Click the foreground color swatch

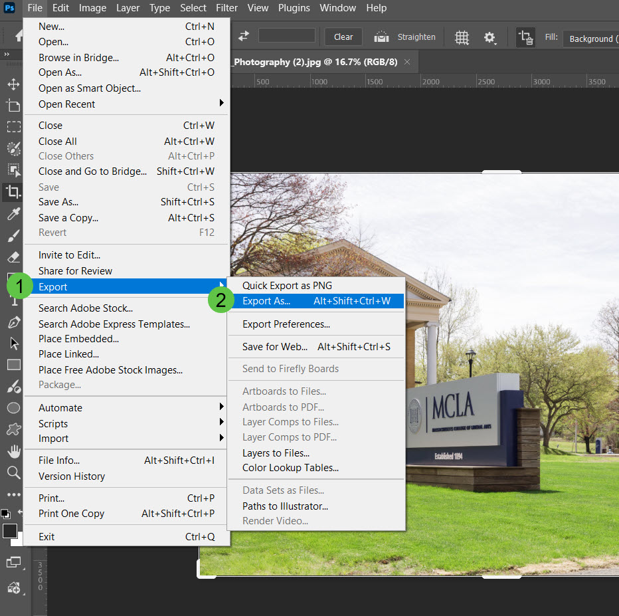pos(10,531)
